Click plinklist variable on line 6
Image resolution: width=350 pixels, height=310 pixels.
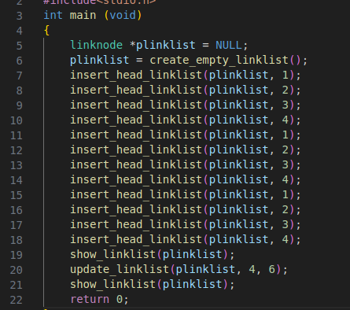tap(99, 61)
